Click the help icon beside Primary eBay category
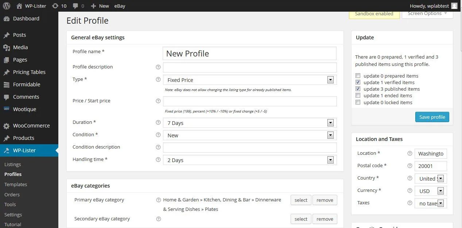This screenshot has width=462, height=228. (x=158, y=200)
